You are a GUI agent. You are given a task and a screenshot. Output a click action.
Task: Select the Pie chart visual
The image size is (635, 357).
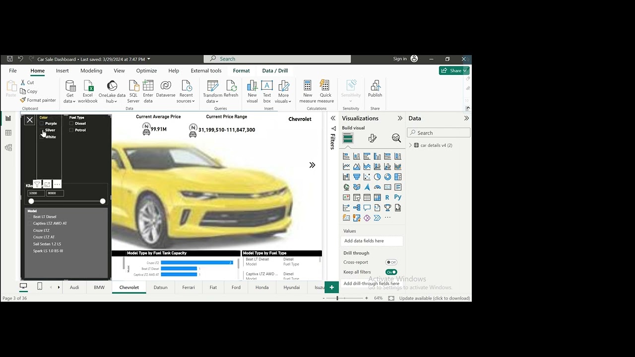click(377, 177)
